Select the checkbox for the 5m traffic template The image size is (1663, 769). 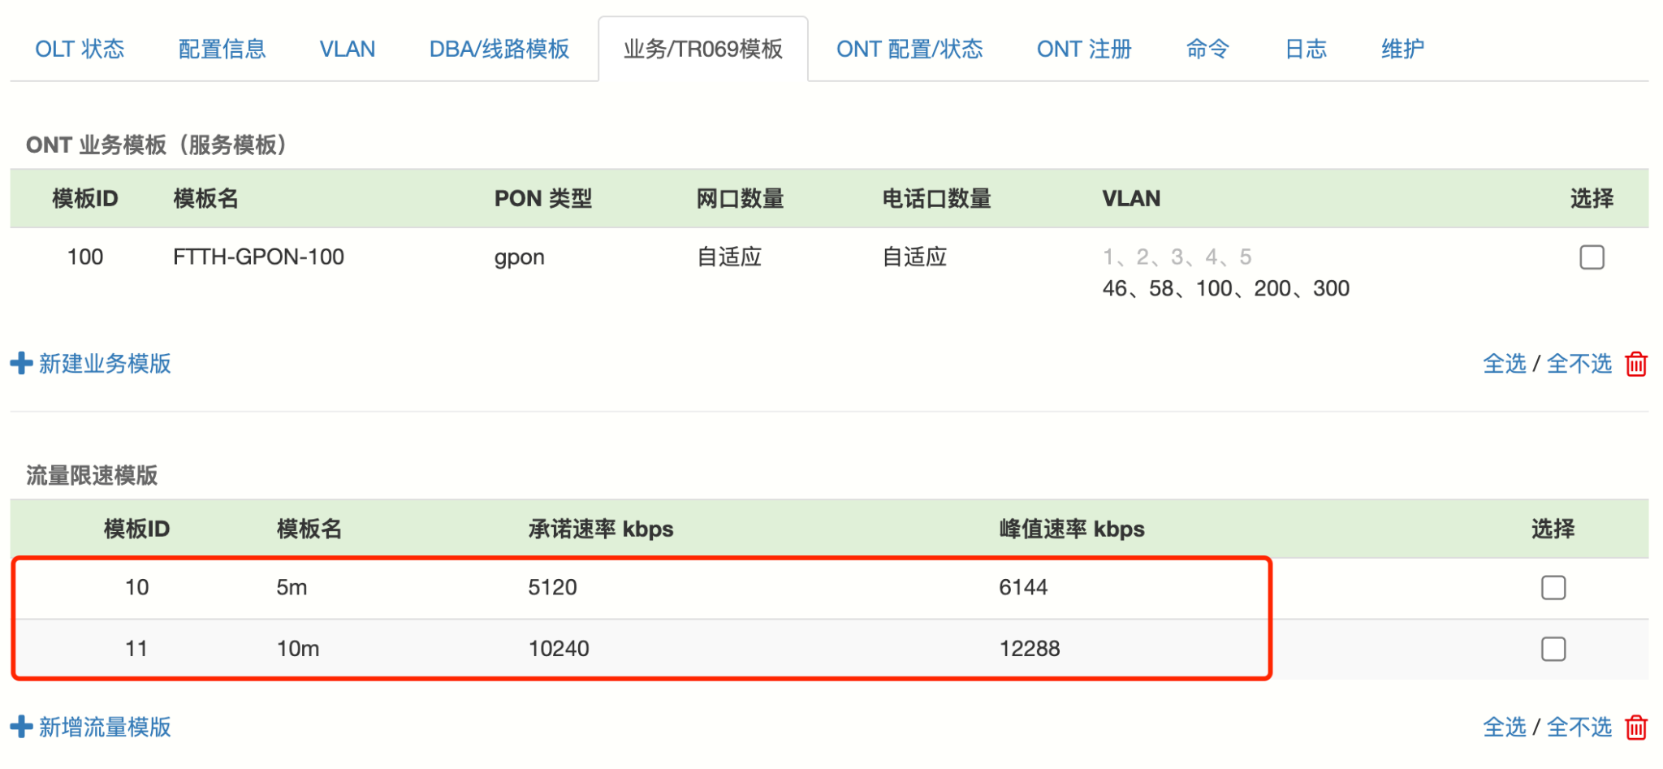1553,587
